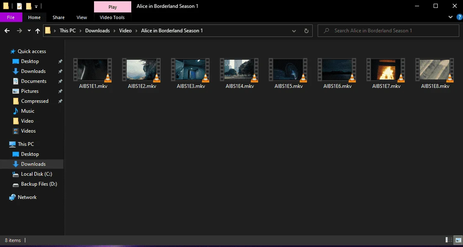Image resolution: width=463 pixels, height=247 pixels.
Task: Open Downloads under Quick access
Action: pos(33,71)
